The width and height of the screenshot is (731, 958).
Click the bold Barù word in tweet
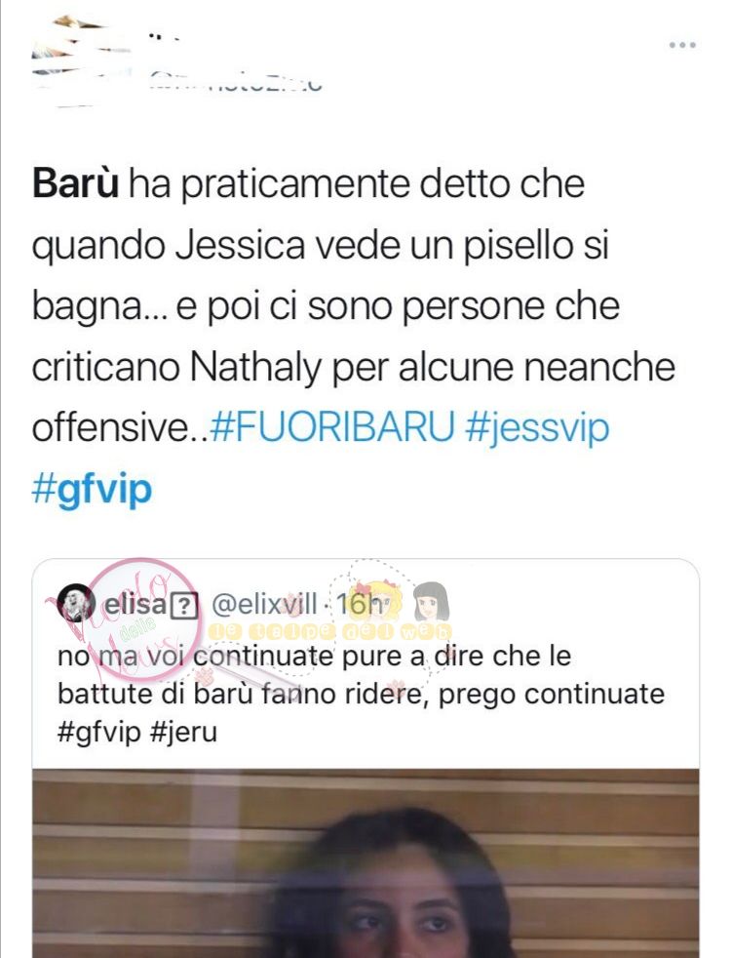(75, 184)
